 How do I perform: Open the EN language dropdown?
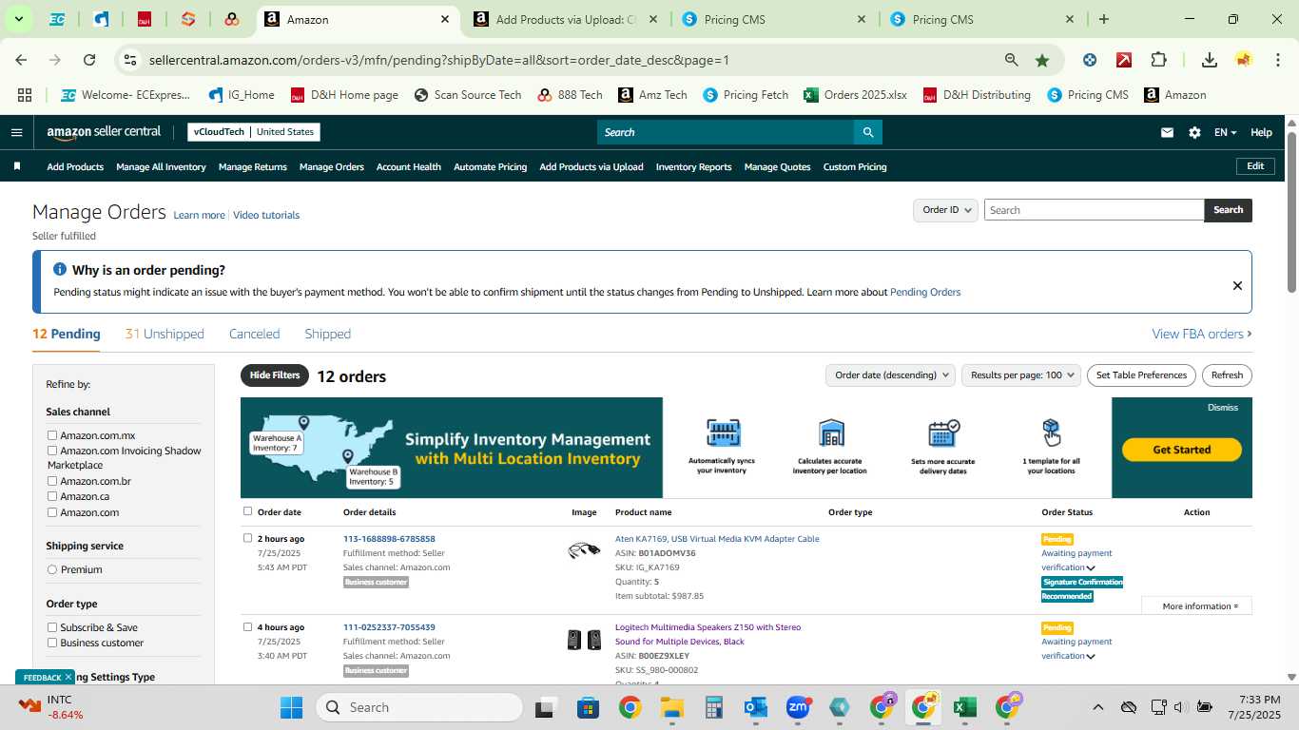pos(1225,132)
